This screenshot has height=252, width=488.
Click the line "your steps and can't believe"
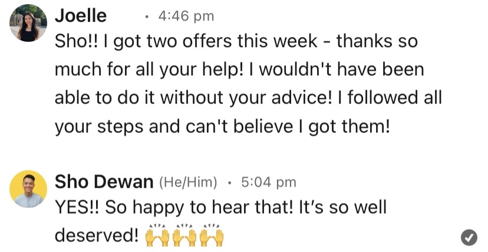222,125
